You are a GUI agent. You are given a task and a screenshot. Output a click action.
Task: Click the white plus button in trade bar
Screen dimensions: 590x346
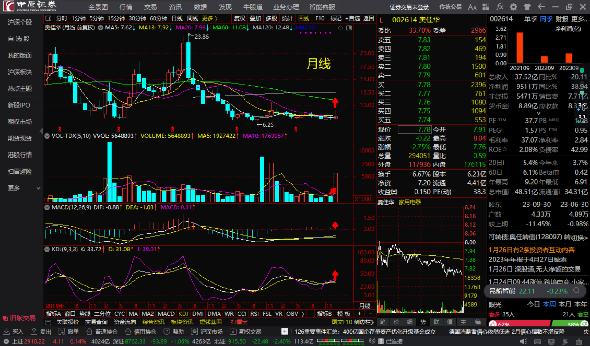pos(285,332)
